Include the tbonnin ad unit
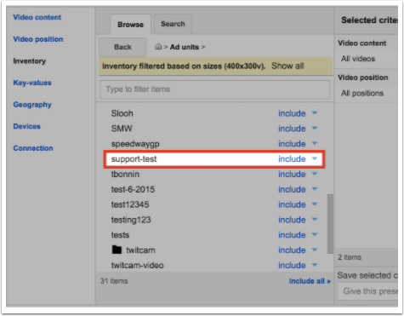The image size is (404, 316). tap(292, 174)
